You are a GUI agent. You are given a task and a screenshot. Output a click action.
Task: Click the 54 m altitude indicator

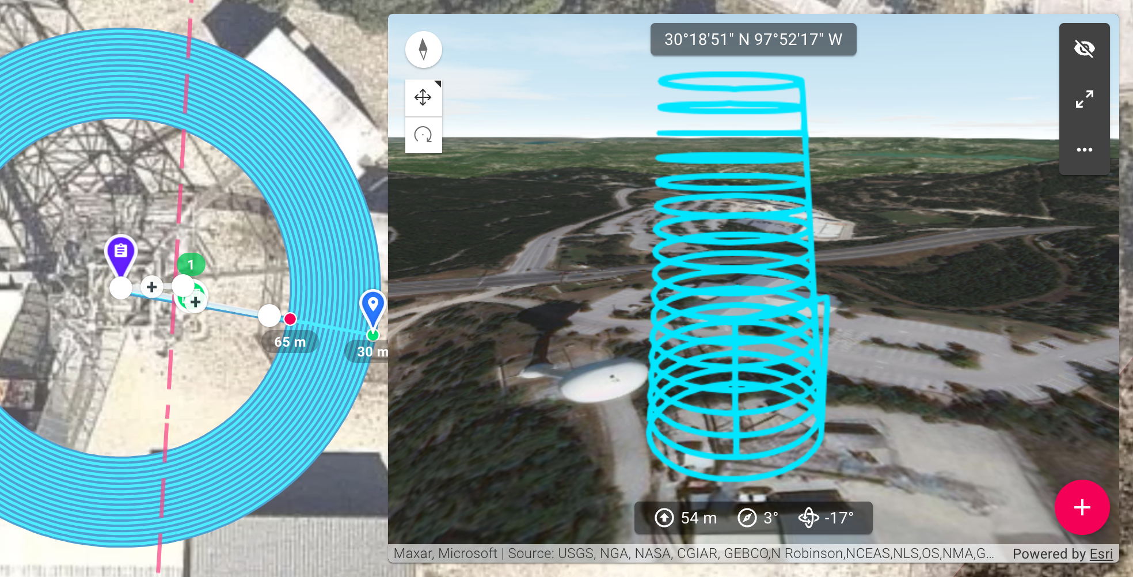686,518
